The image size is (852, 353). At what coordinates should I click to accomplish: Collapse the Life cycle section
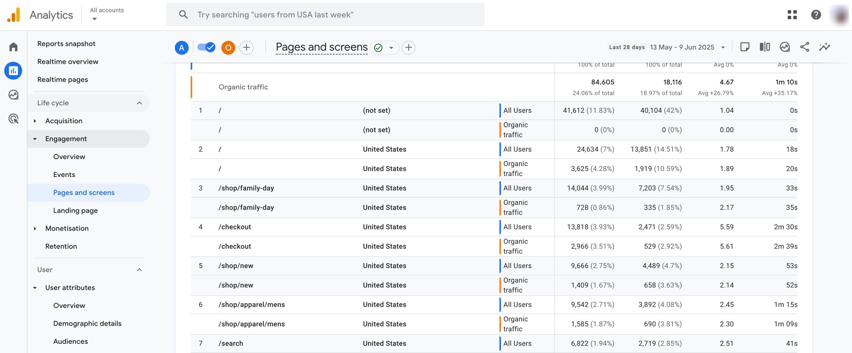tap(139, 103)
